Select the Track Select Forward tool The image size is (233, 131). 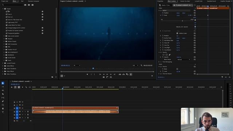[3, 87]
